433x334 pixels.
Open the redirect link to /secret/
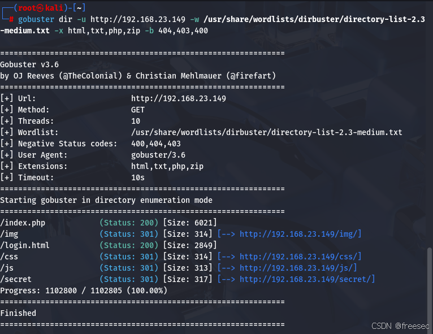click(x=307, y=279)
